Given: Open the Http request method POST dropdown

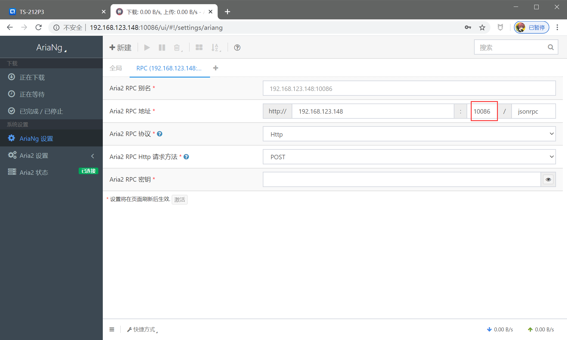Looking at the screenshot, I should tap(409, 157).
